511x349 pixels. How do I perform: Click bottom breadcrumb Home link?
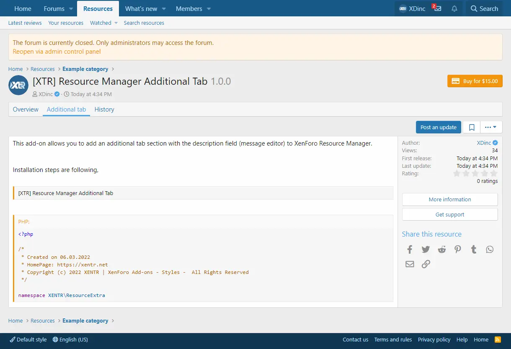(x=15, y=321)
